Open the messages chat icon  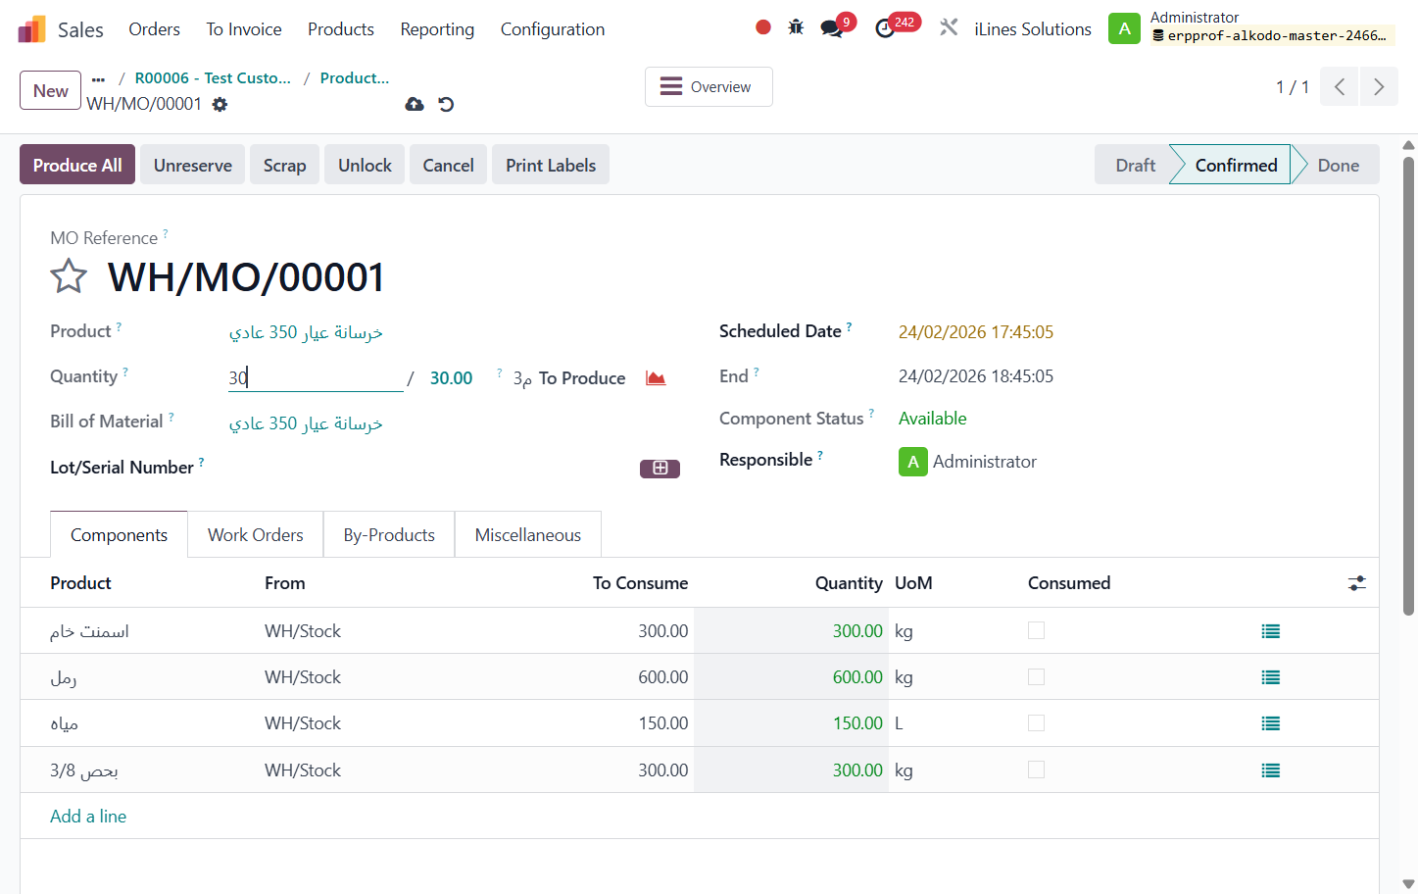(x=832, y=28)
